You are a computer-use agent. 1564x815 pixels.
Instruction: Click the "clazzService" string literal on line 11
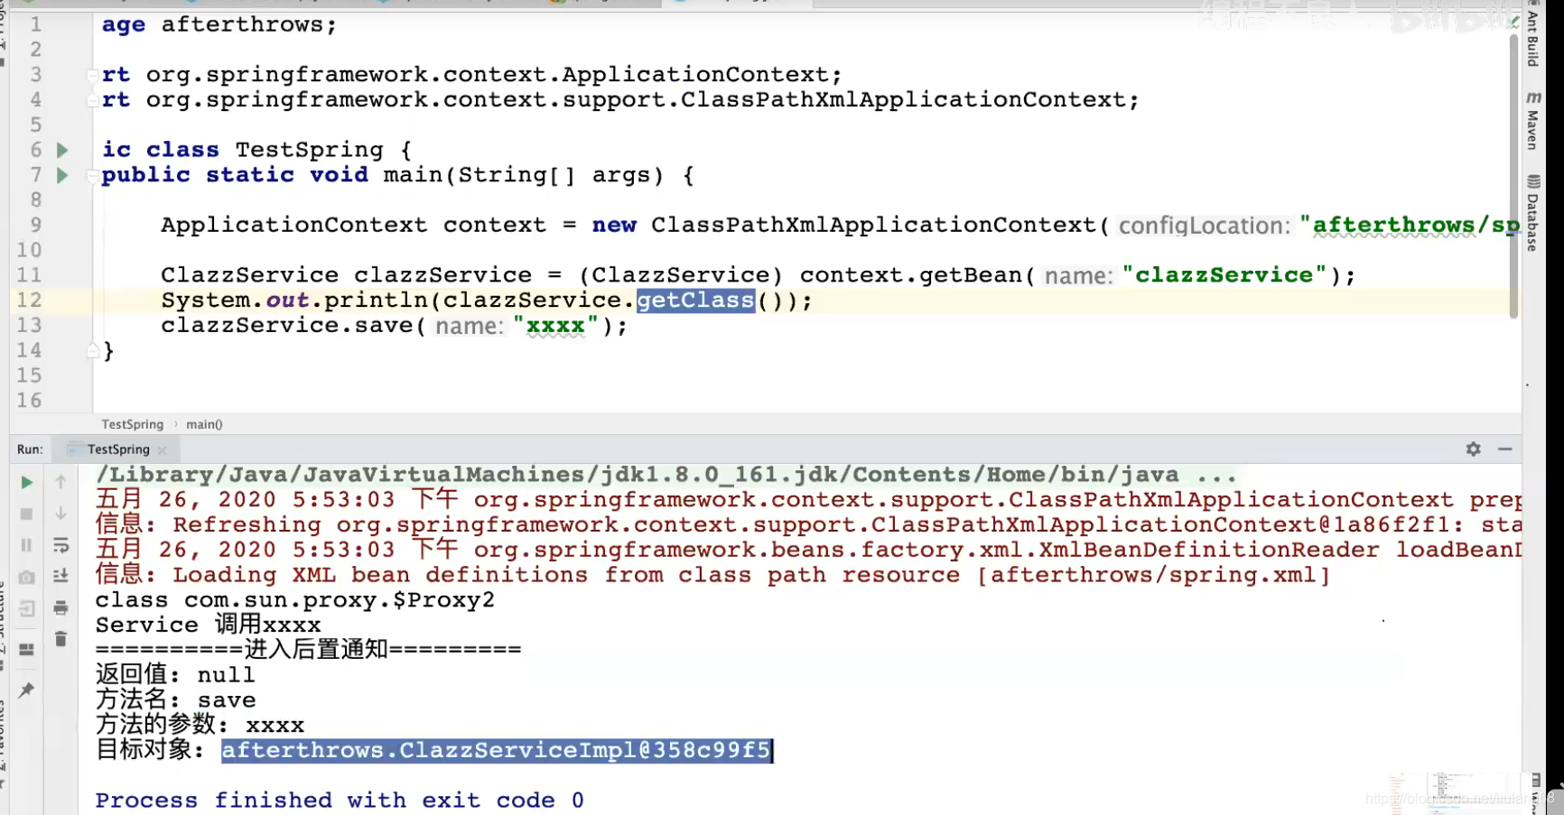1224,274
